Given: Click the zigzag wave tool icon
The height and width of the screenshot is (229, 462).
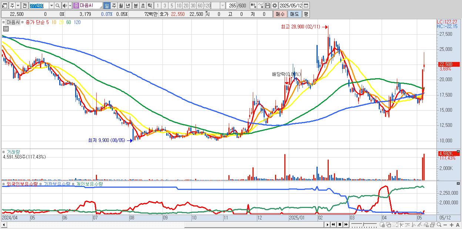Looking at the screenshot, I should click(x=414, y=225).
